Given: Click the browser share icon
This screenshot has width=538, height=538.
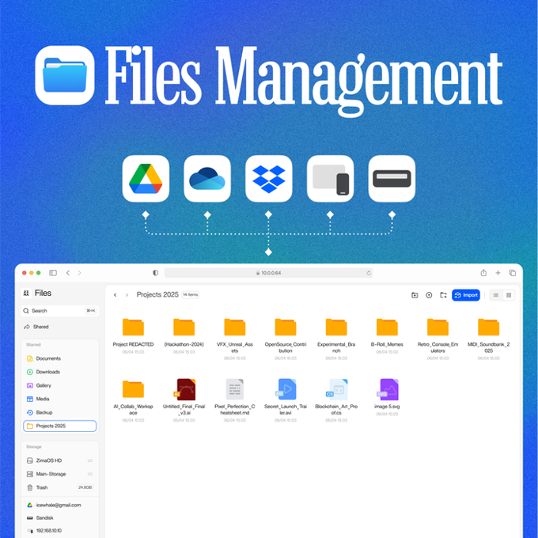Looking at the screenshot, I should click(x=483, y=273).
